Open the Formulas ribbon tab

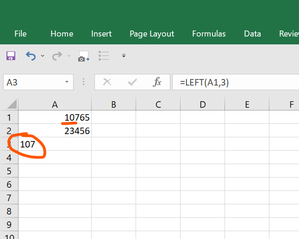click(209, 34)
